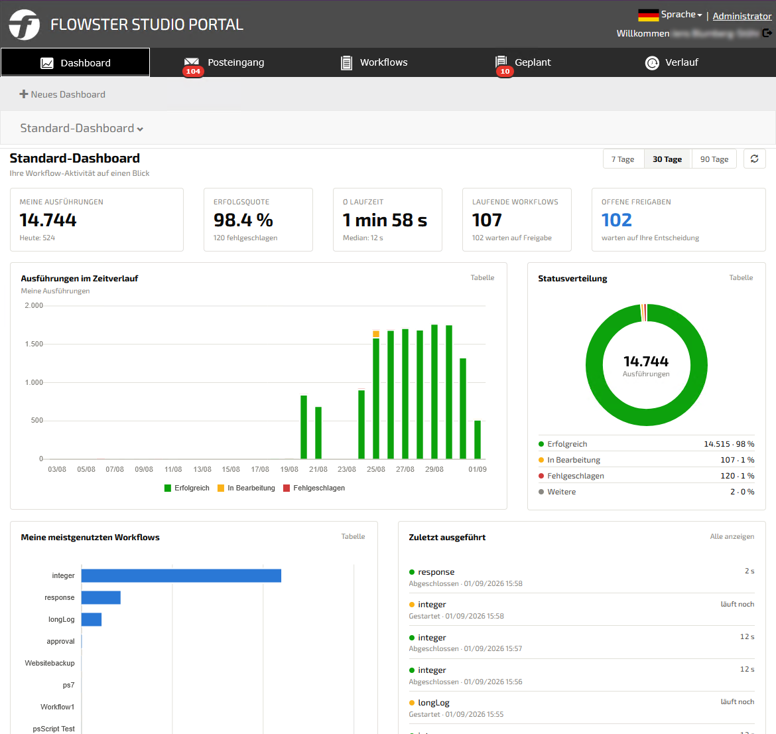Click the Laufzeit 1 min 58 s card
This screenshot has width=776, height=734.
(387, 220)
